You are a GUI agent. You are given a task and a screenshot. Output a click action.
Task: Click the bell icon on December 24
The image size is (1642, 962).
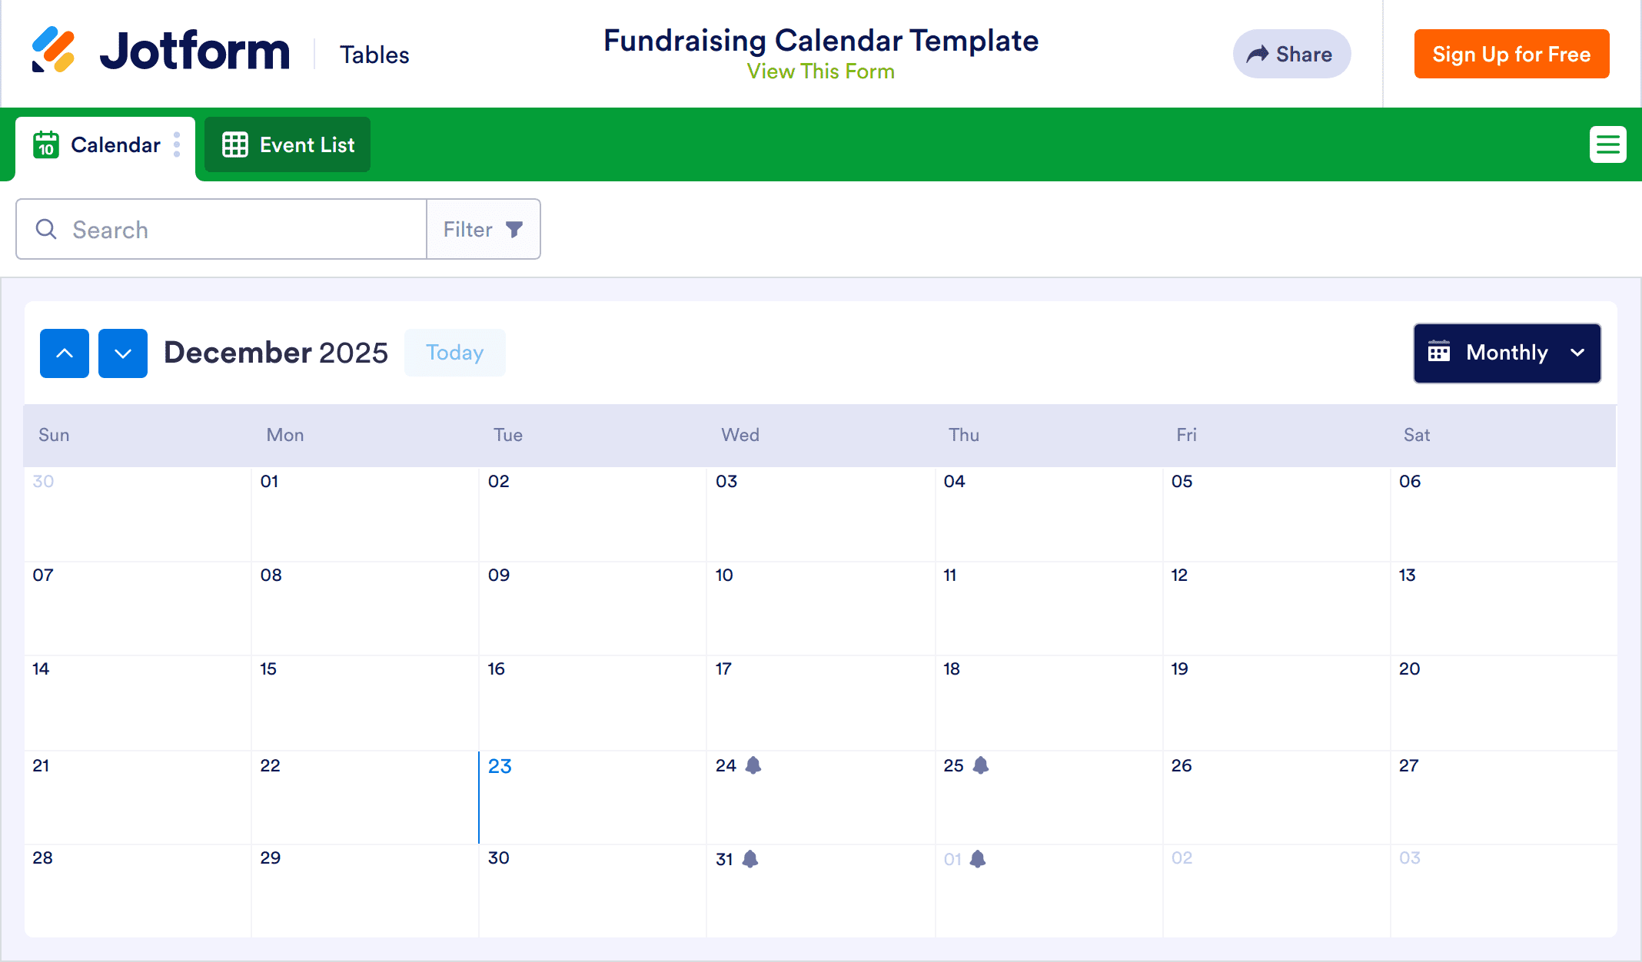(753, 765)
